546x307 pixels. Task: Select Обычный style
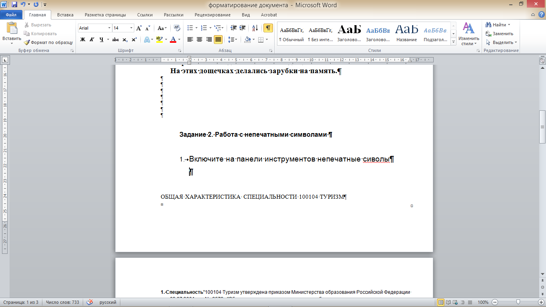click(291, 34)
